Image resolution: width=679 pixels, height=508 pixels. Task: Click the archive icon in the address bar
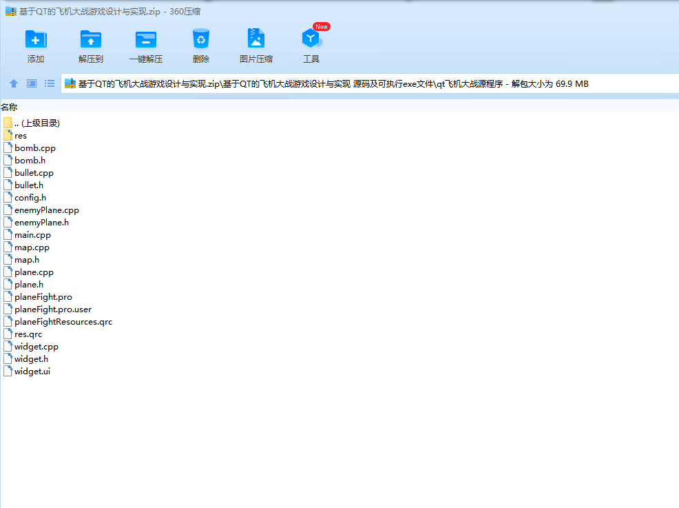(x=70, y=83)
